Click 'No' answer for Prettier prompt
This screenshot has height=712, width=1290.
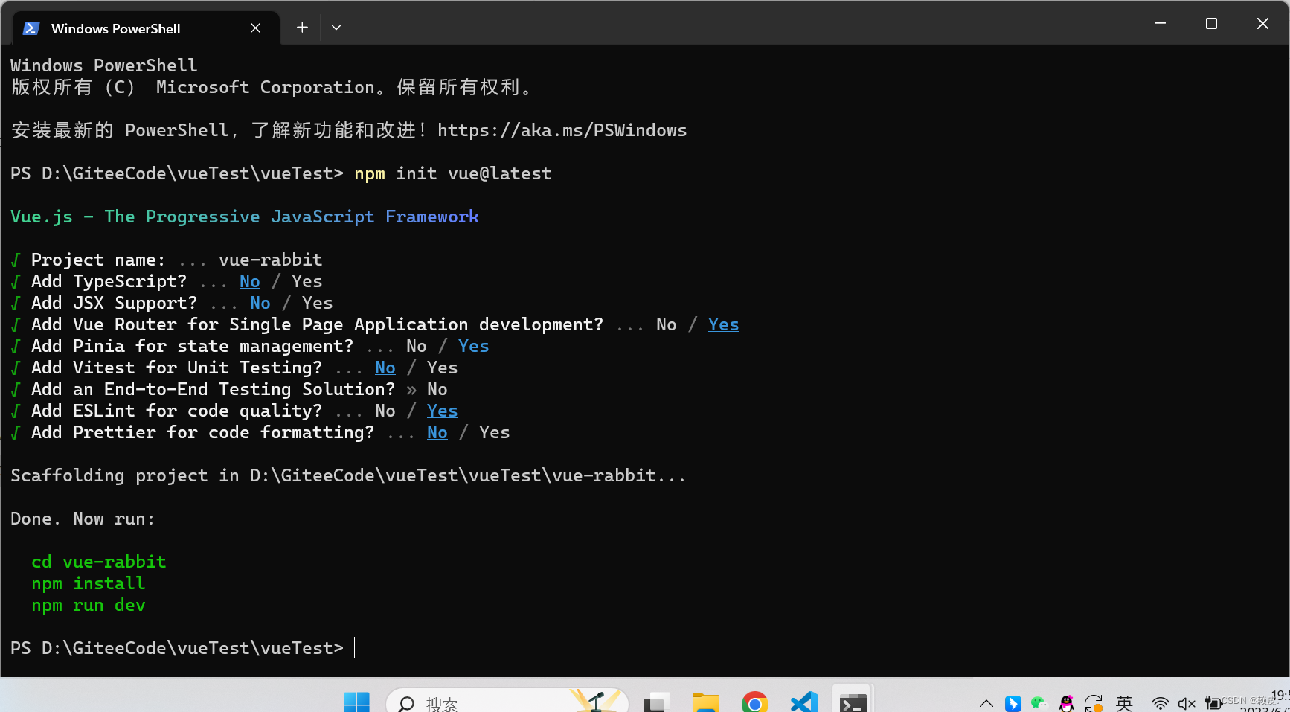437,432
